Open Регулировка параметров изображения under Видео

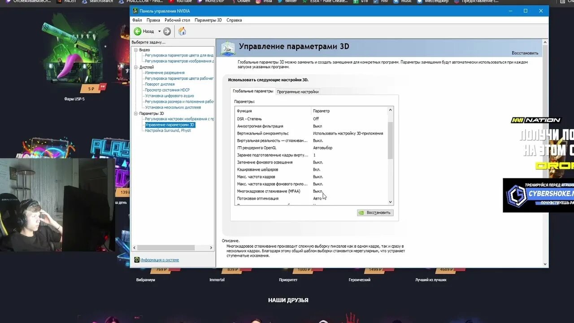click(179, 61)
